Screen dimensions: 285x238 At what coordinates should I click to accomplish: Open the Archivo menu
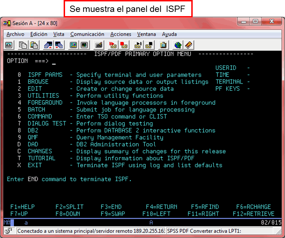[x=15, y=34]
